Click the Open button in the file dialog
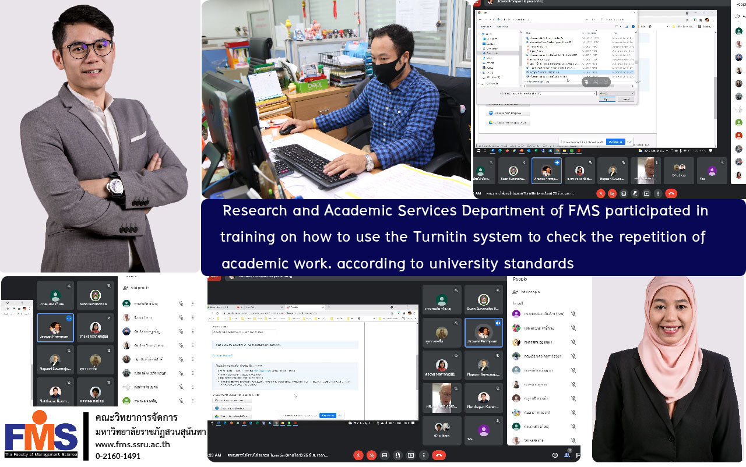This screenshot has width=746, height=467. tap(606, 100)
